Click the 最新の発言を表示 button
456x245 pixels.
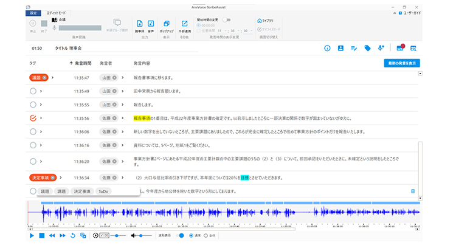point(401,63)
